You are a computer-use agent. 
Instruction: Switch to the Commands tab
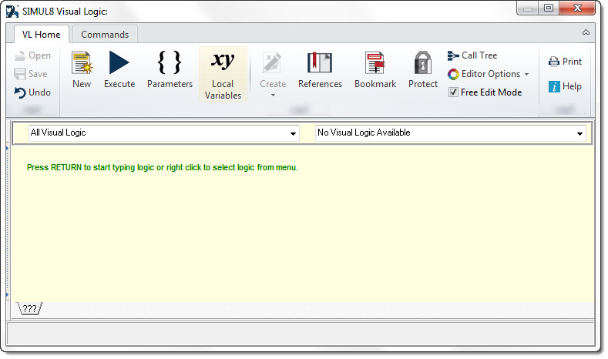click(x=105, y=35)
